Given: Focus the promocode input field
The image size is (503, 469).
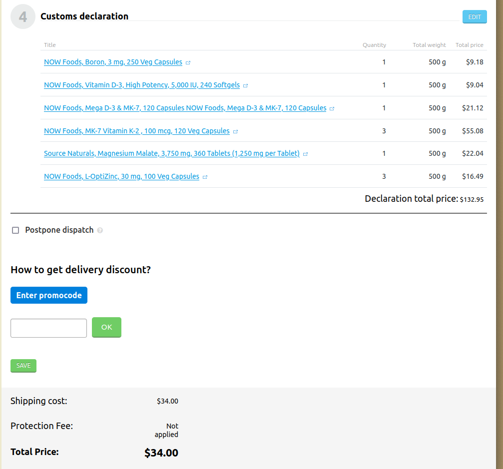Looking at the screenshot, I should click(x=49, y=328).
